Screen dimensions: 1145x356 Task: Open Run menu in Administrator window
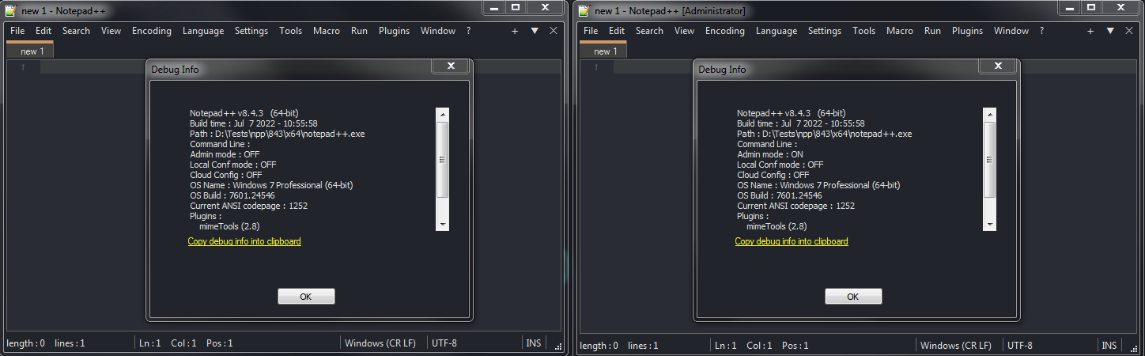pyautogui.click(x=932, y=31)
